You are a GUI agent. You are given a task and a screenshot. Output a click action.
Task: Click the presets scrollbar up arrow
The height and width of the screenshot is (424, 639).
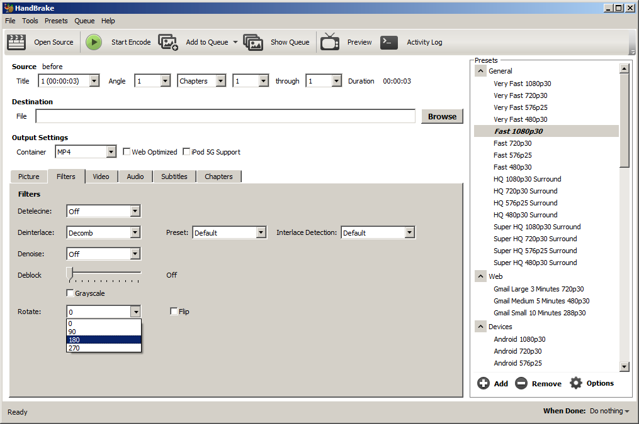[x=624, y=68]
